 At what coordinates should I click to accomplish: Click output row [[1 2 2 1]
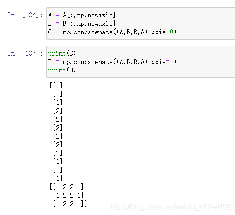[67, 187]
